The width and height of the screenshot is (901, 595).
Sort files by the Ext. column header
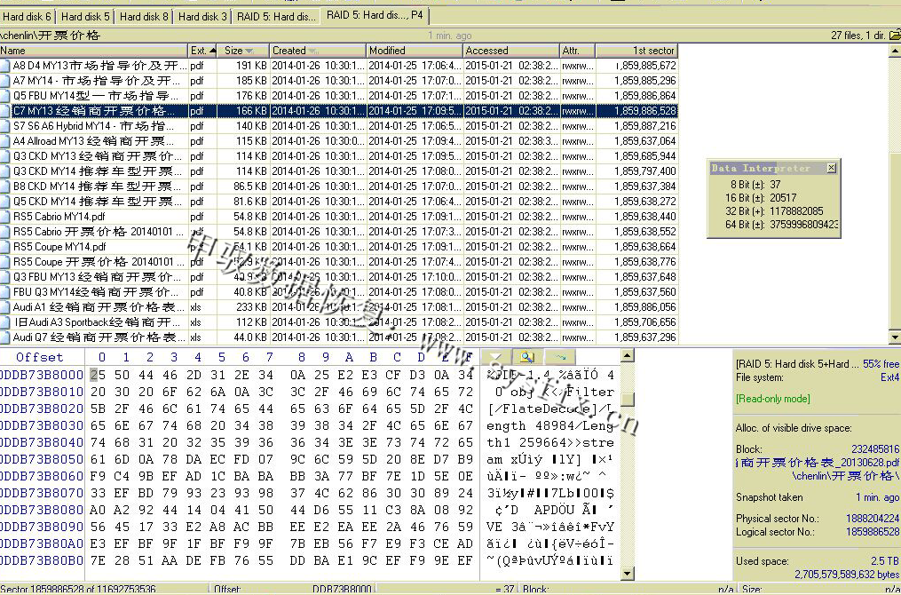[x=203, y=51]
